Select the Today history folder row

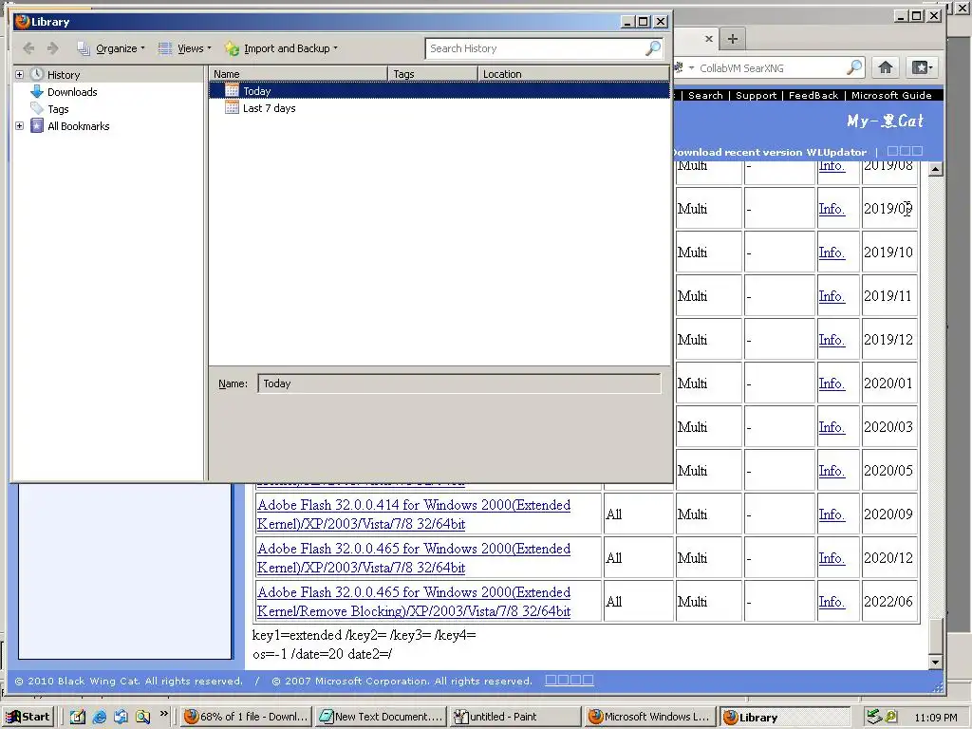[439, 91]
